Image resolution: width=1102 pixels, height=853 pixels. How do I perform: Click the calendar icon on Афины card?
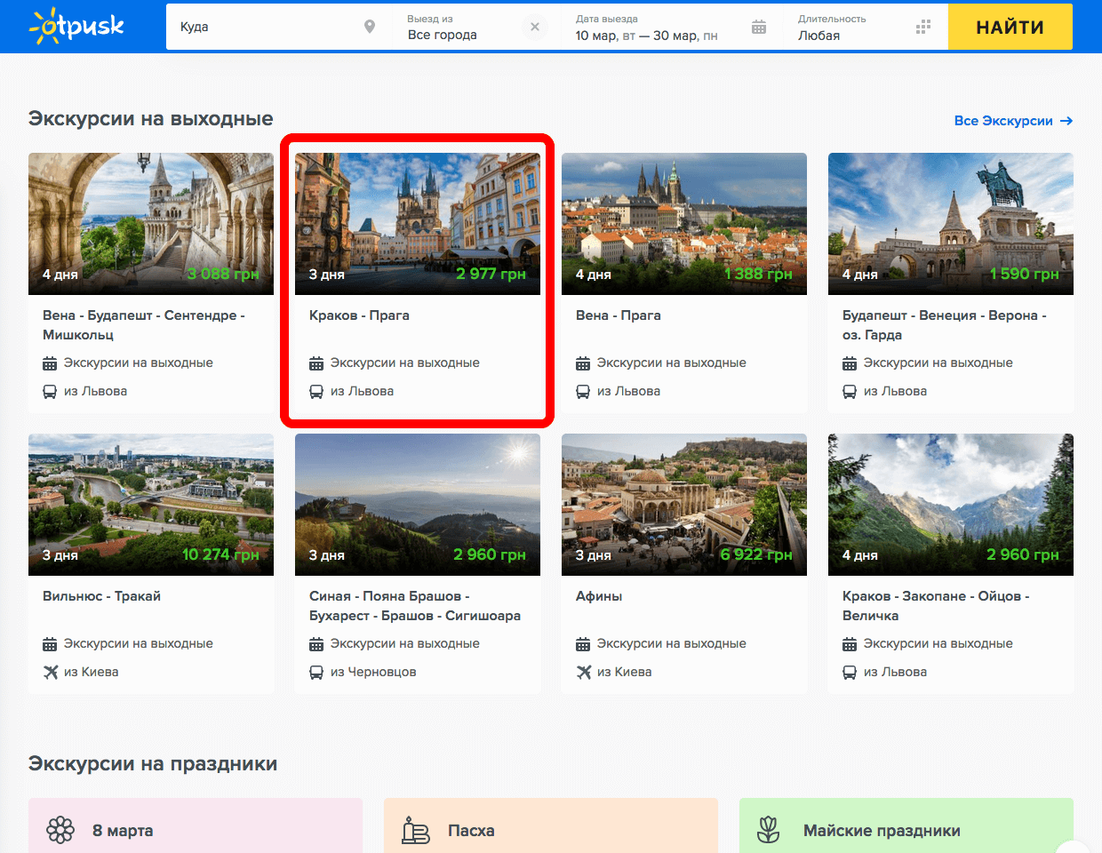(583, 643)
